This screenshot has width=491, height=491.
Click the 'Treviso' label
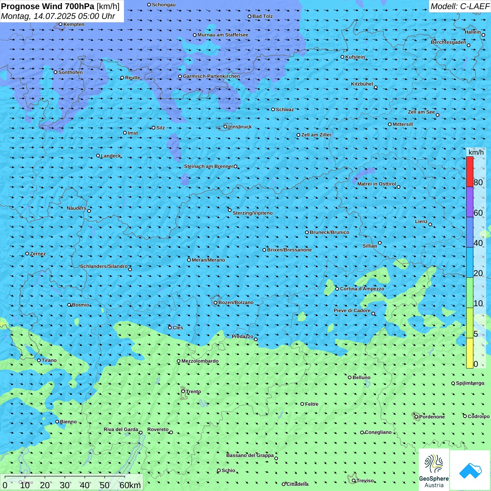point(365,480)
